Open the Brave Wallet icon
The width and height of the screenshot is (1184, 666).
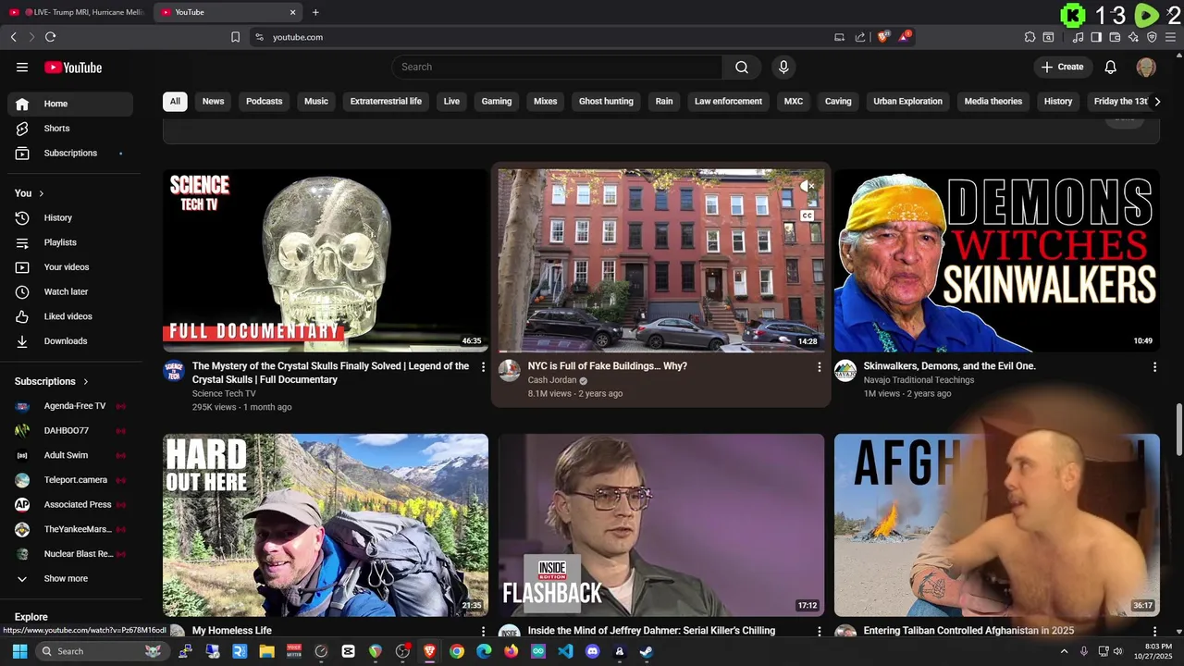coord(1115,37)
